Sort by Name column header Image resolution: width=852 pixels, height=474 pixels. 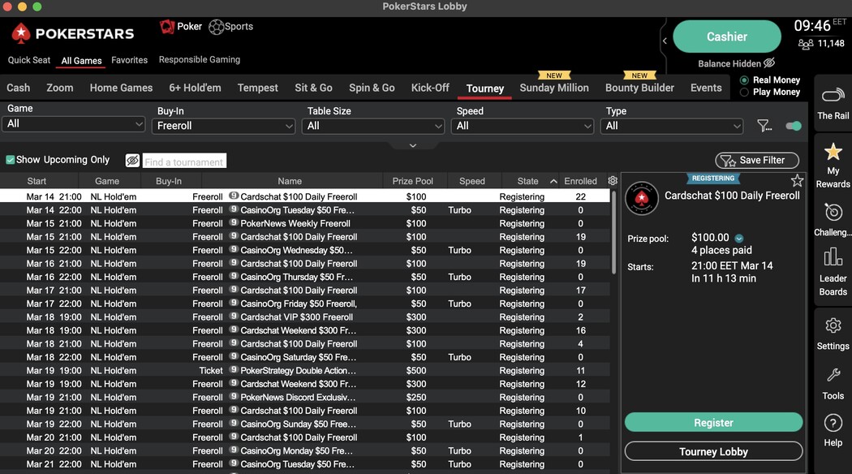[290, 181]
